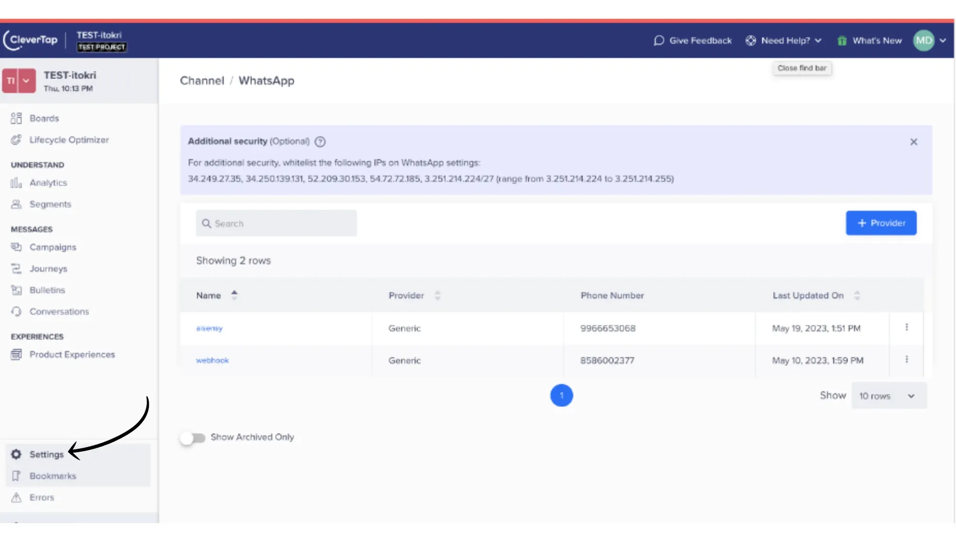This screenshot has height=538, width=956.
Task: Click the Segments people icon
Action: pos(16,204)
